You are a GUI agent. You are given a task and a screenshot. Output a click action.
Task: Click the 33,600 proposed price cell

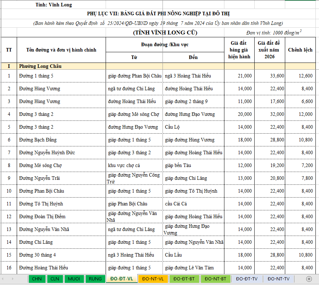click(x=270, y=76)
